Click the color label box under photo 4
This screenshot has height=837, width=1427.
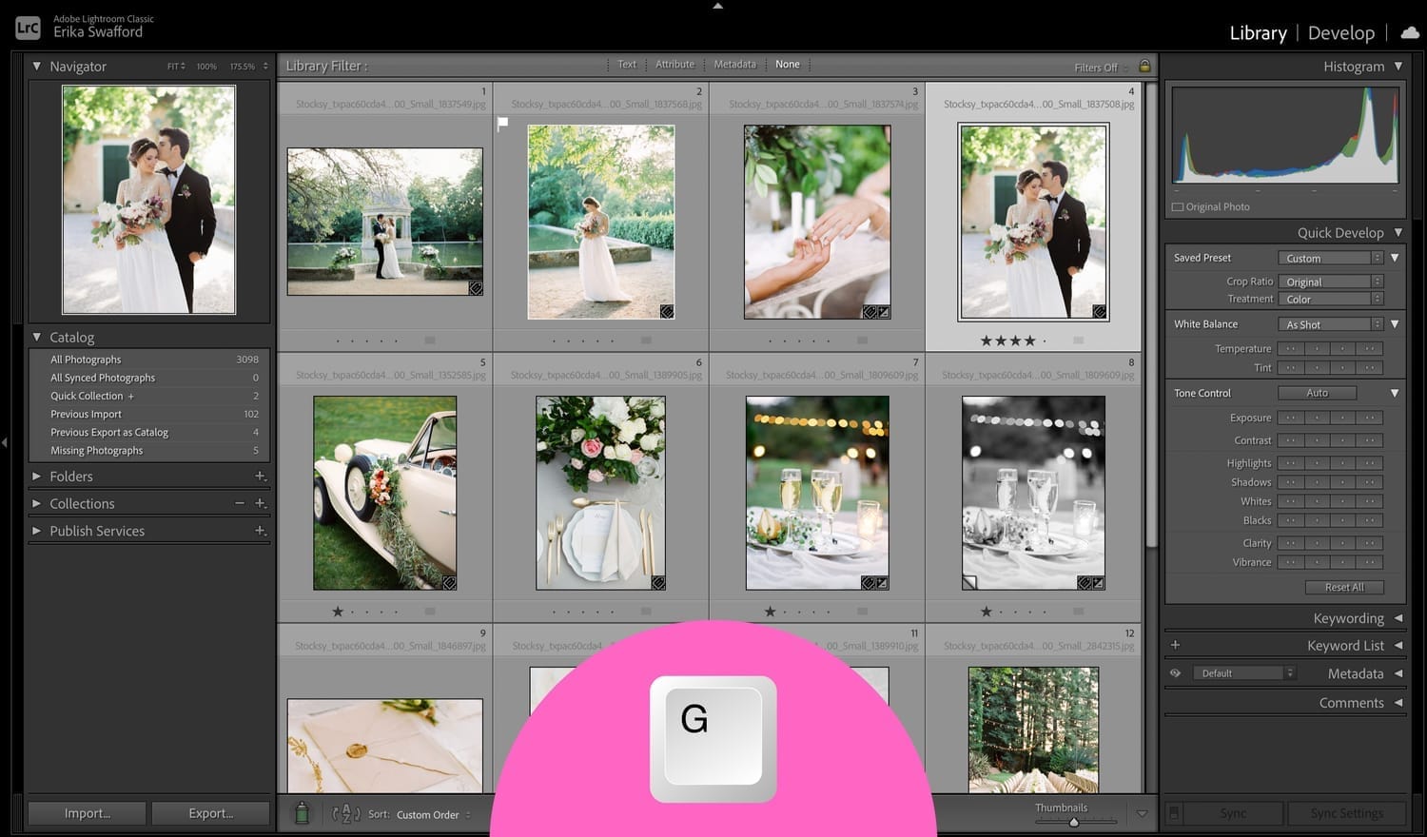point(1078,341)
